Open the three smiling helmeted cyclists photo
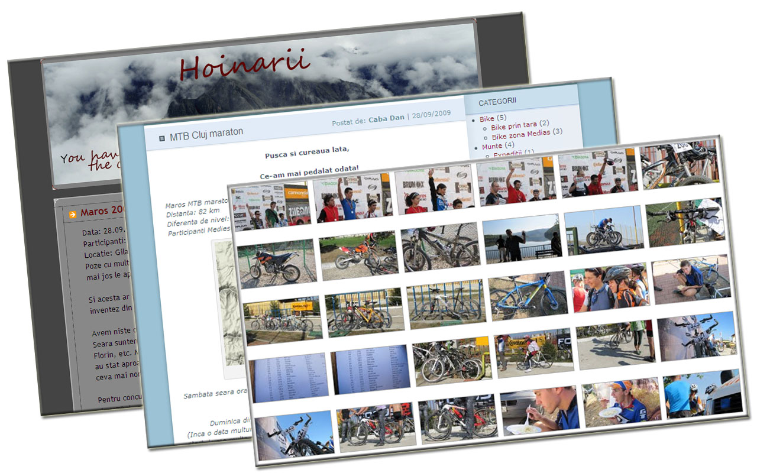757x473 pixels. point(610,287)
